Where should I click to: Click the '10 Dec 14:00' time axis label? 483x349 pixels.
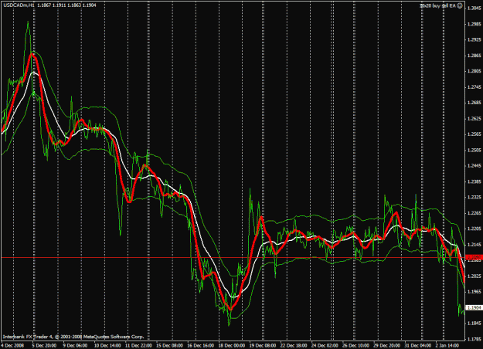(x=107, y=345)
